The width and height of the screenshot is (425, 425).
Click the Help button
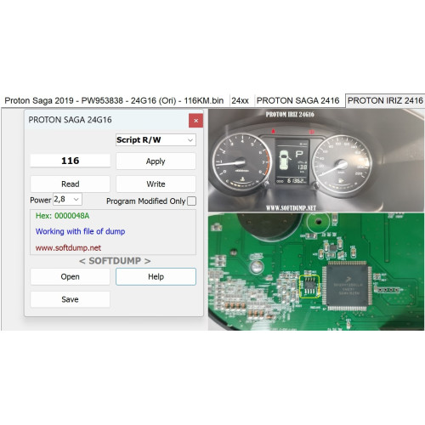[156, 276]
